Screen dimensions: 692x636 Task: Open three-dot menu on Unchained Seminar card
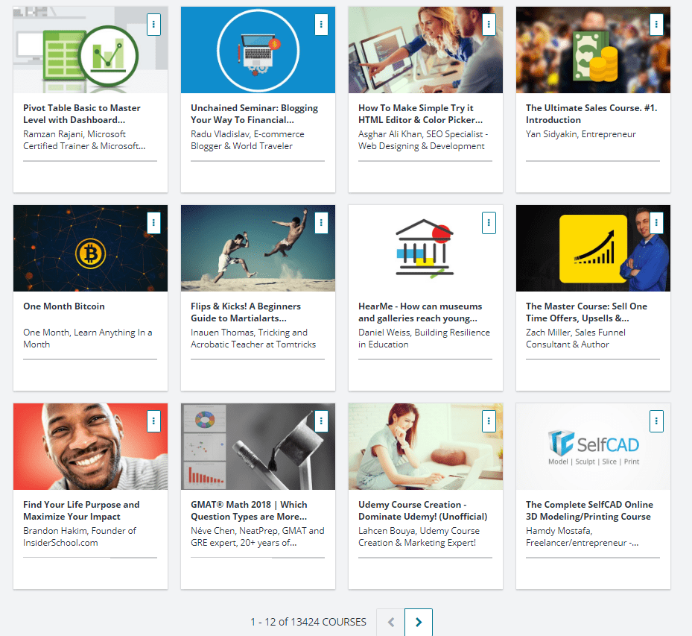pos(321,24)
